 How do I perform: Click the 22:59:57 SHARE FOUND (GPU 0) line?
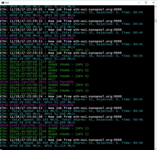pyautogui.click(x=44, y=70)
